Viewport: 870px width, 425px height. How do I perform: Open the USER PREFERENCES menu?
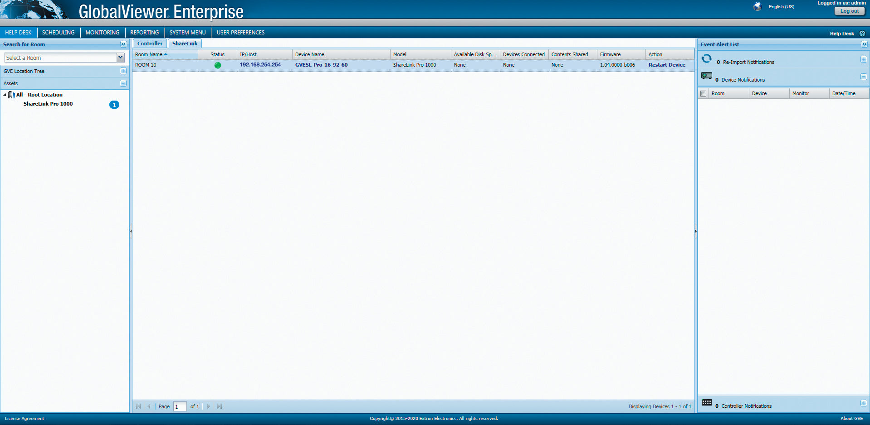[x=240, y=33]
